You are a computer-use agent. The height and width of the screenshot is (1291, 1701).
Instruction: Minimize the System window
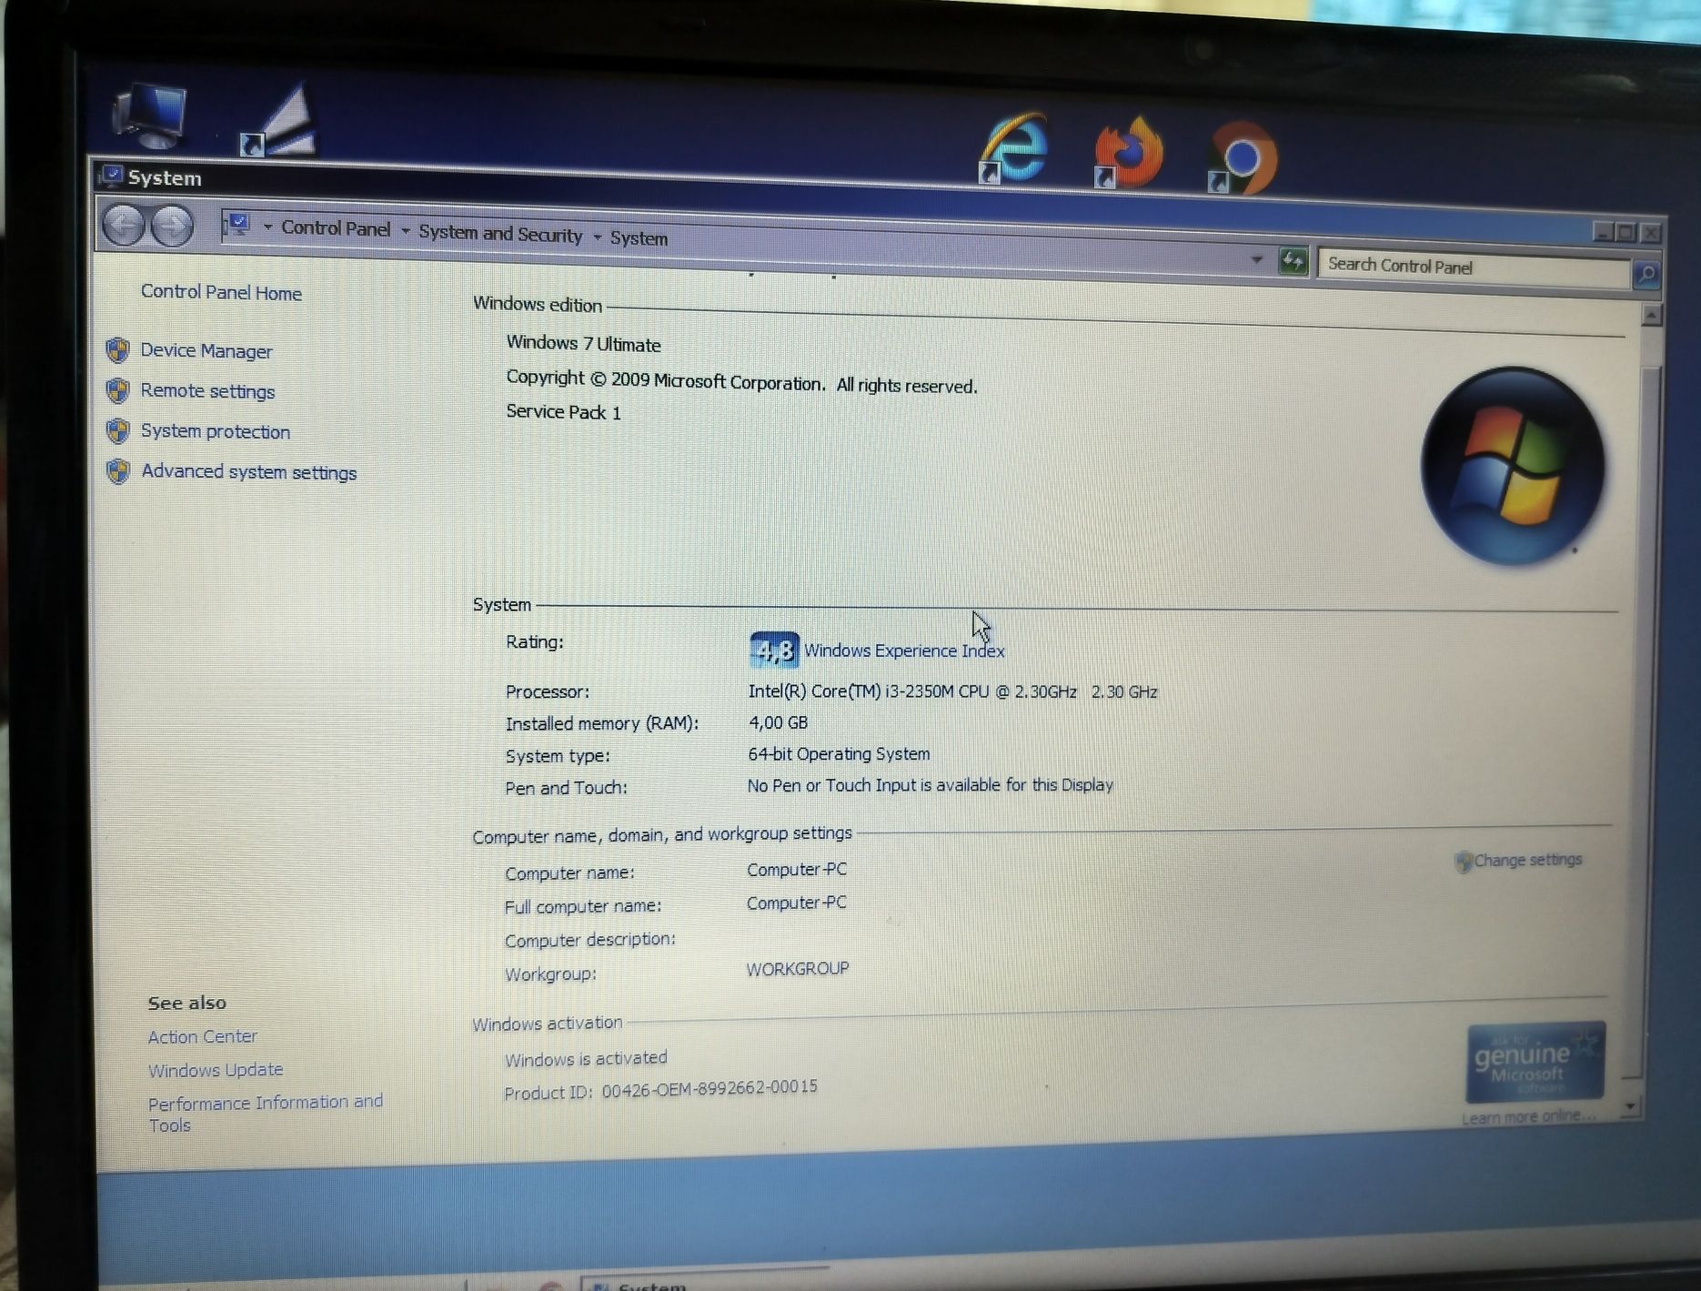[1603, 232]
